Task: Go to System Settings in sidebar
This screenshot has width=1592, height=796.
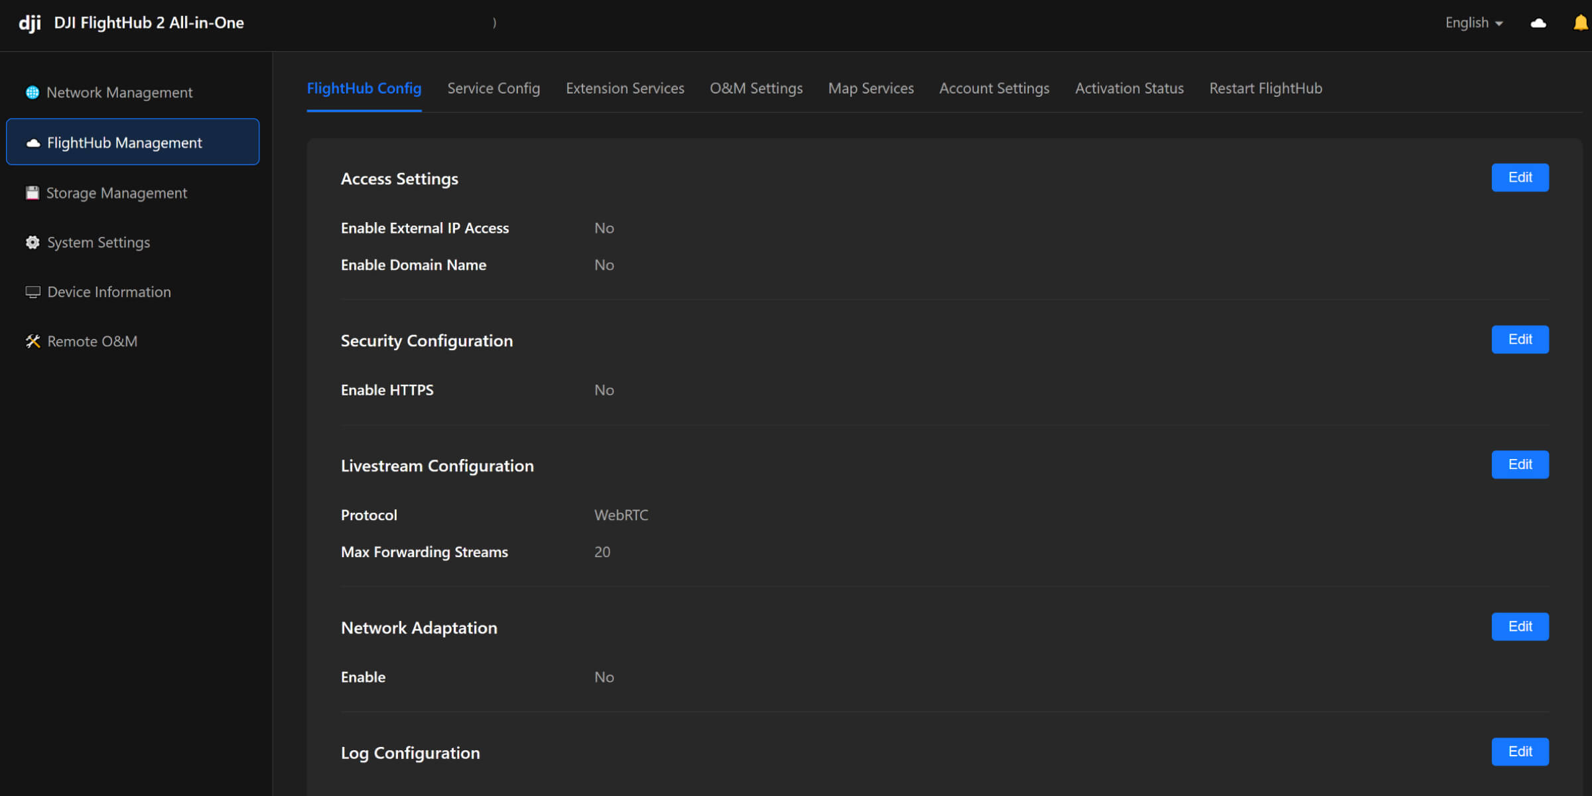Action: pyautogui.click(x=133, y=242)
